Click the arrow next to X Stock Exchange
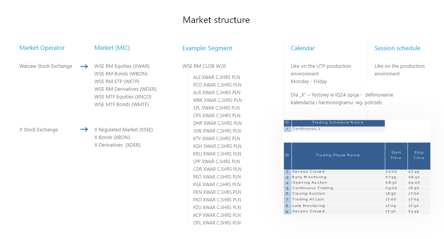 pos(84,129)
